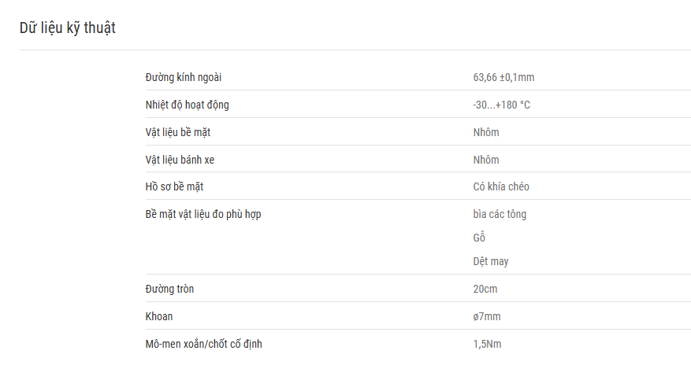Click the 'Có khía chéo' value
The image size is (691, 369).
click(501, 187)
